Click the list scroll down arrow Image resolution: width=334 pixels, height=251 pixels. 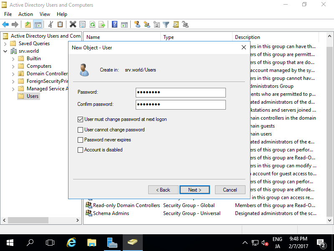pos(329,220)
